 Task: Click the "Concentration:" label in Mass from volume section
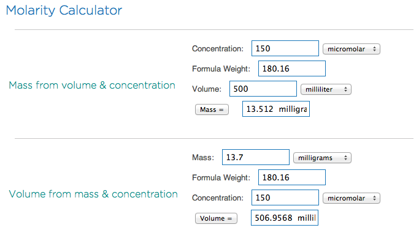218,49
